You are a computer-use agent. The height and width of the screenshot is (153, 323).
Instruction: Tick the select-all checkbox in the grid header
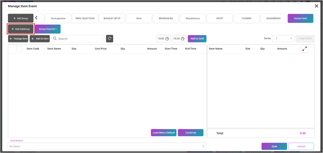(19, 49)
